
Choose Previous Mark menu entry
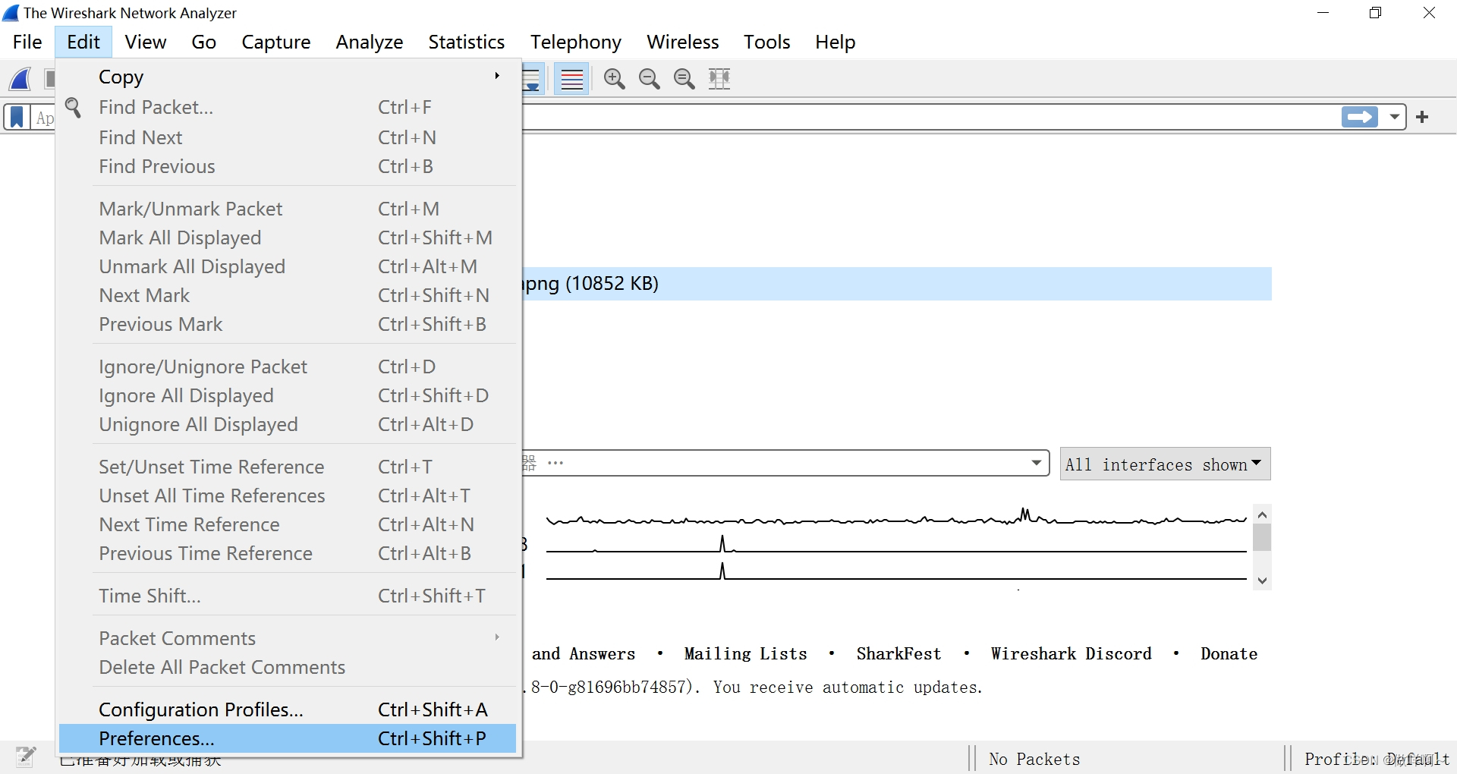288,324
